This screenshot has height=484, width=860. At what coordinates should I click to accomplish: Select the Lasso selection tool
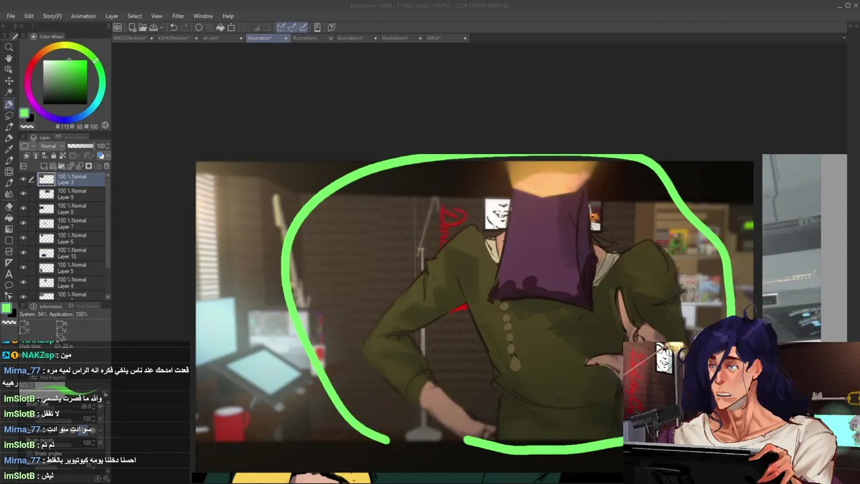(9, 116)
